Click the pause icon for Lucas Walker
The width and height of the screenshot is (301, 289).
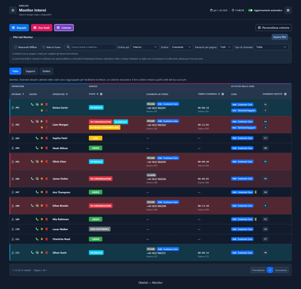click(x=42, y=229)
